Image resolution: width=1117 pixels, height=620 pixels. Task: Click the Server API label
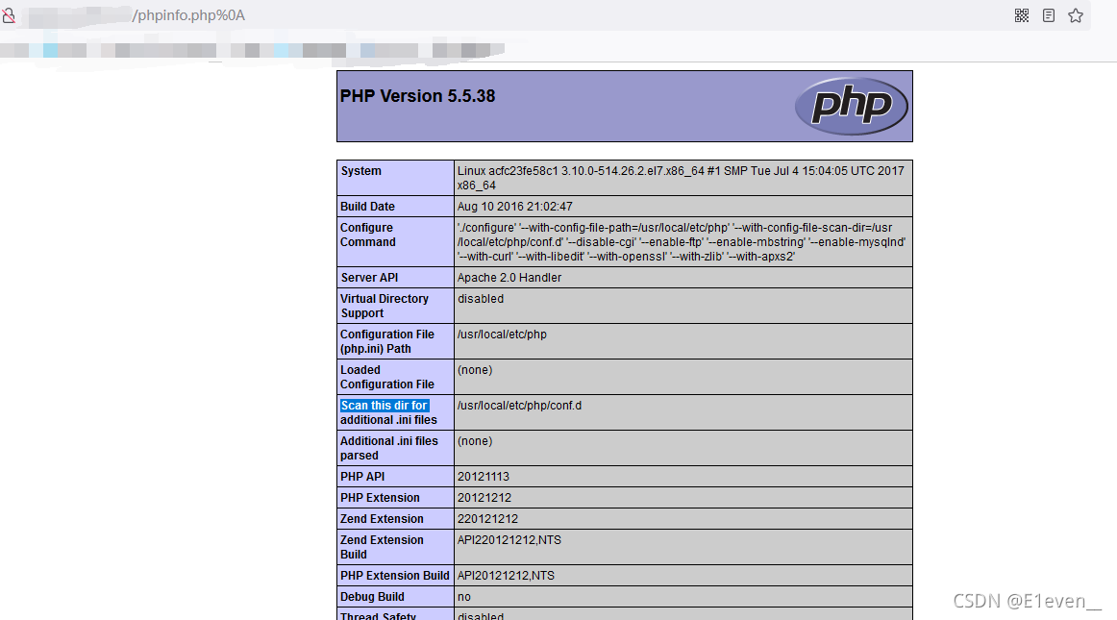[369, 278]
